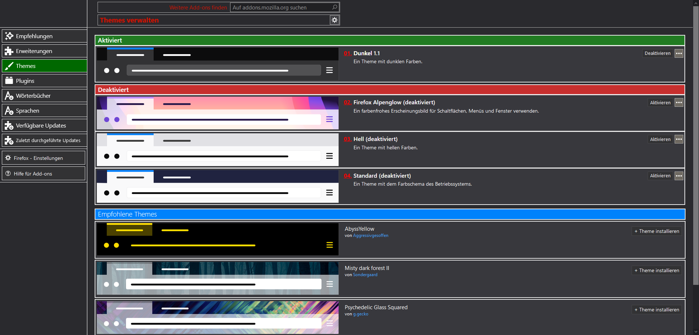The height and width of the screenshot is (335, 699).
Task: Click the Dunkel 1.1 theme title
Action: (367, 53)
